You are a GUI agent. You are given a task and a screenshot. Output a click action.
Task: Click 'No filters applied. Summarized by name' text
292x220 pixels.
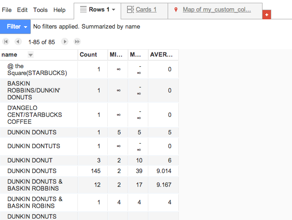[x=87, y=27]
